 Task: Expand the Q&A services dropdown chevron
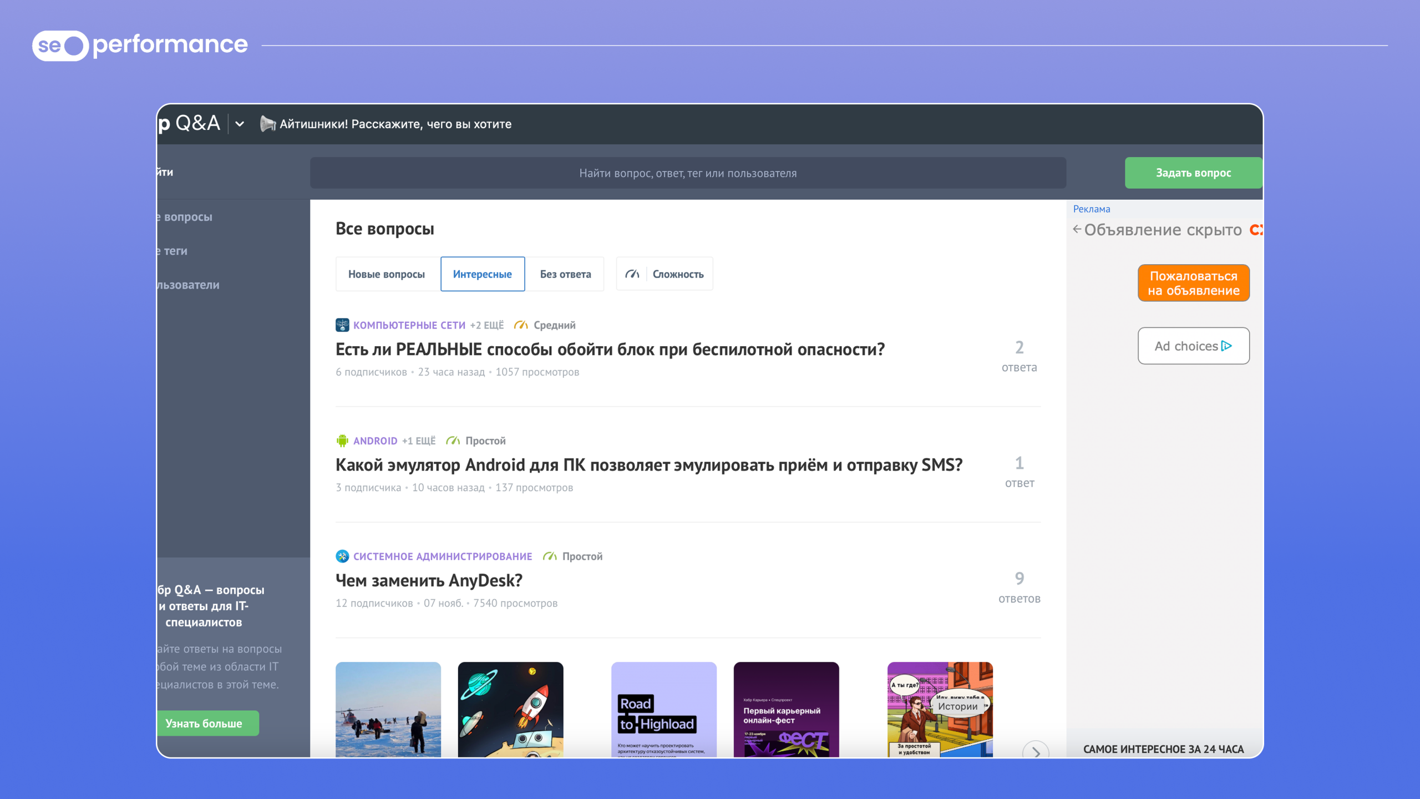240,124
